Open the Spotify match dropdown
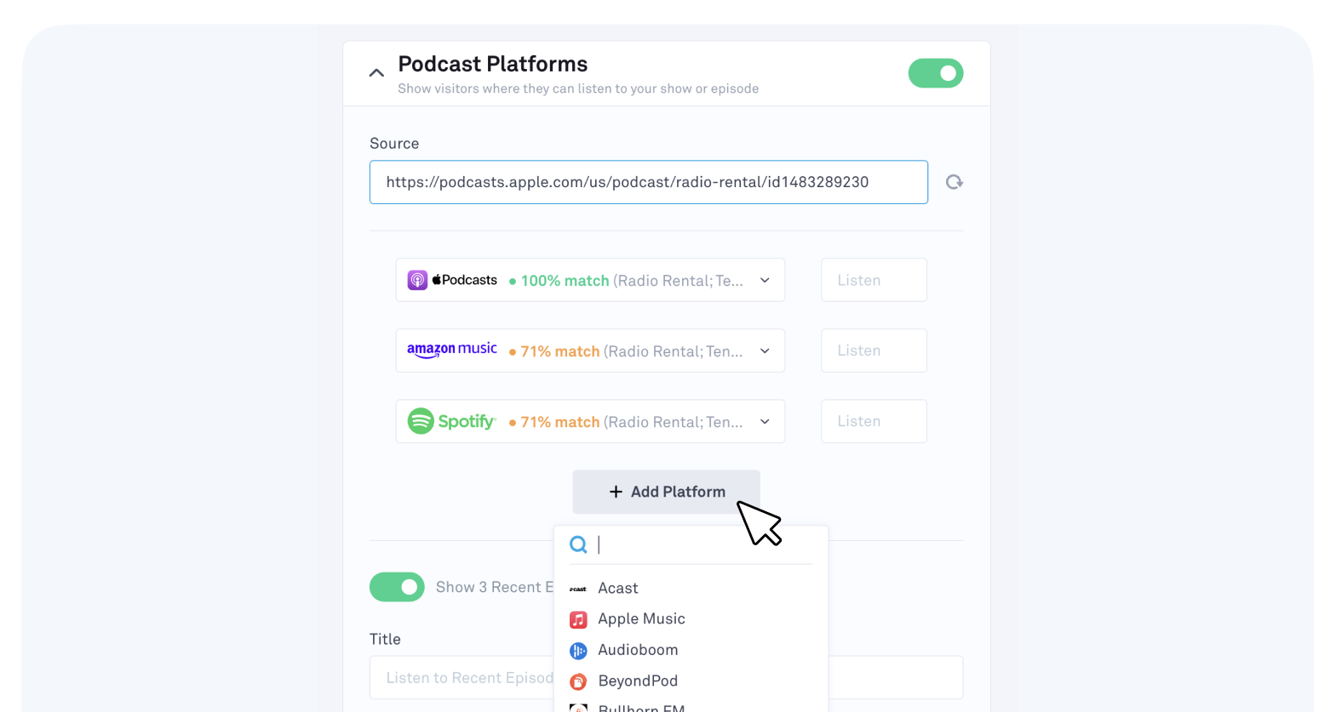1336x712 pixels. (x=765, y=421)
